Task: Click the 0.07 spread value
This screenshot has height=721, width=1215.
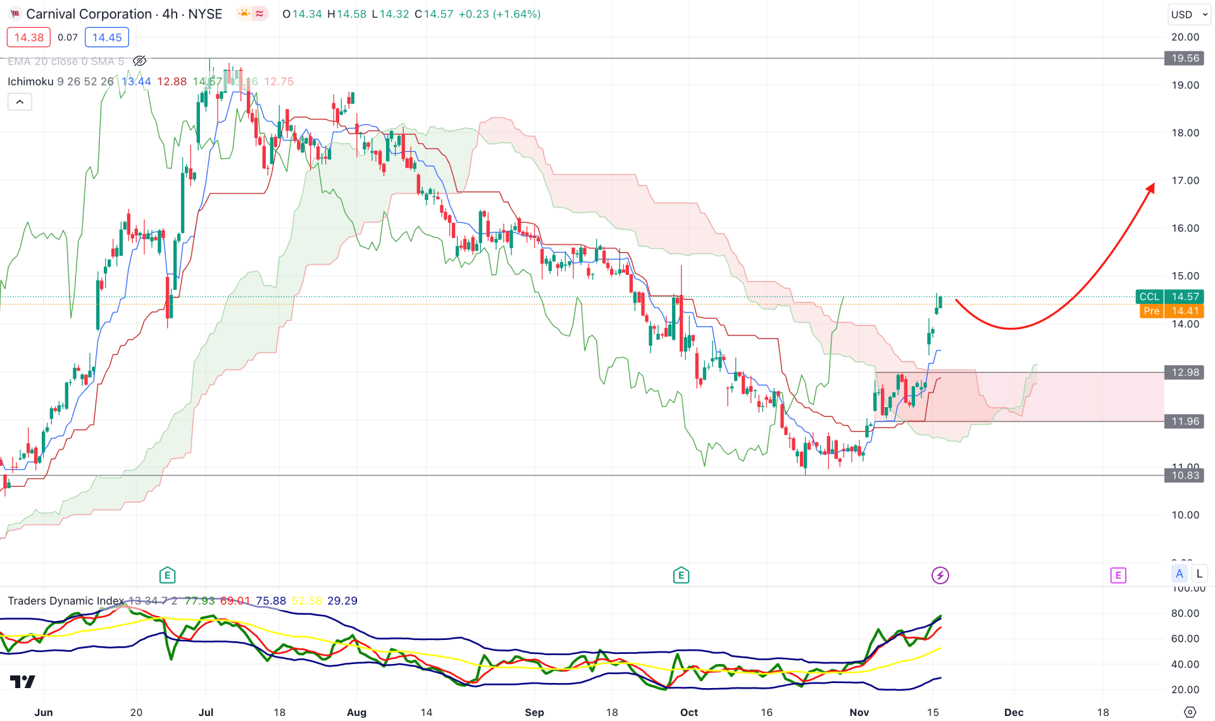Action: [68, 37]
